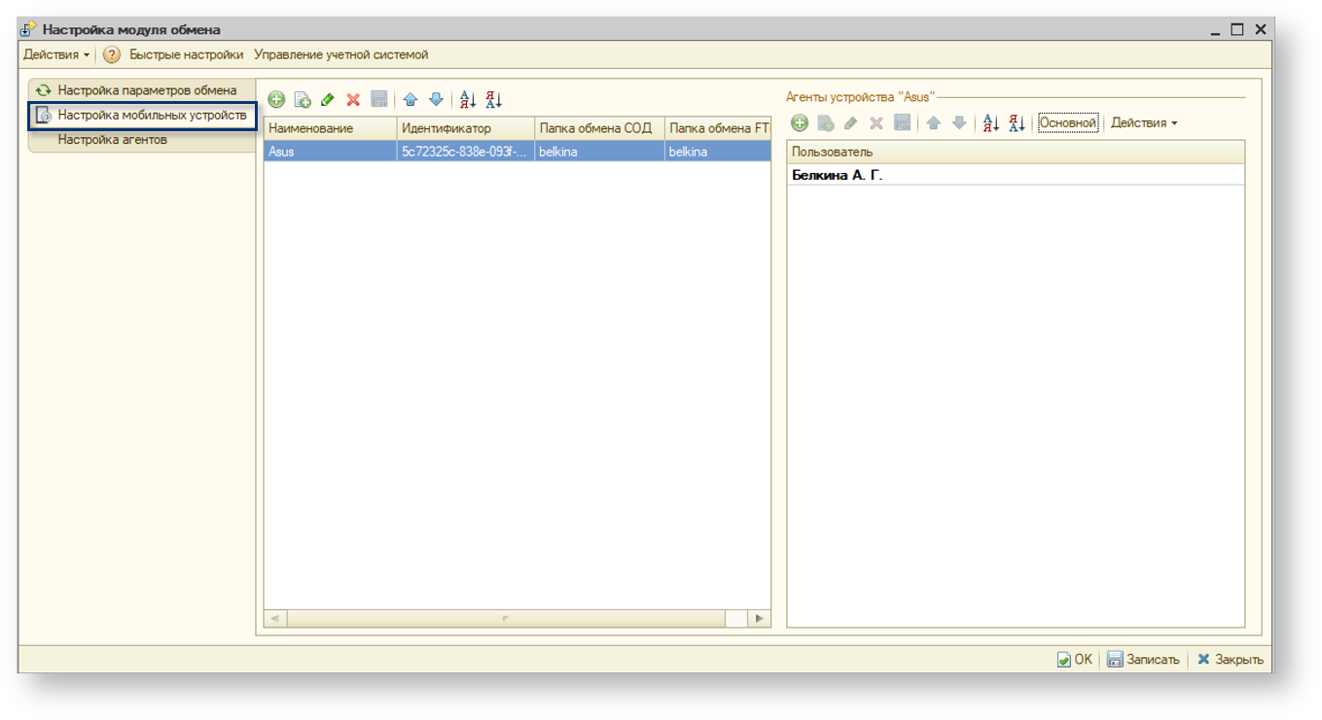Sort the agents list descending
Screen dimensions: 1322x720
click(x=1017, y=123)
